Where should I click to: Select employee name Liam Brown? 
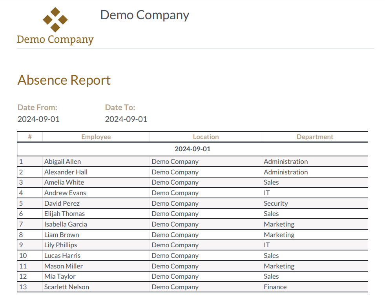[62, 235]
